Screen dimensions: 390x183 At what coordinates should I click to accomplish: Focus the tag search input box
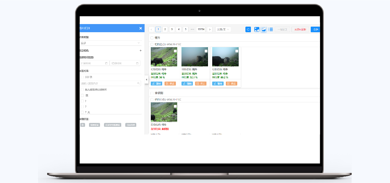(110, 84)
